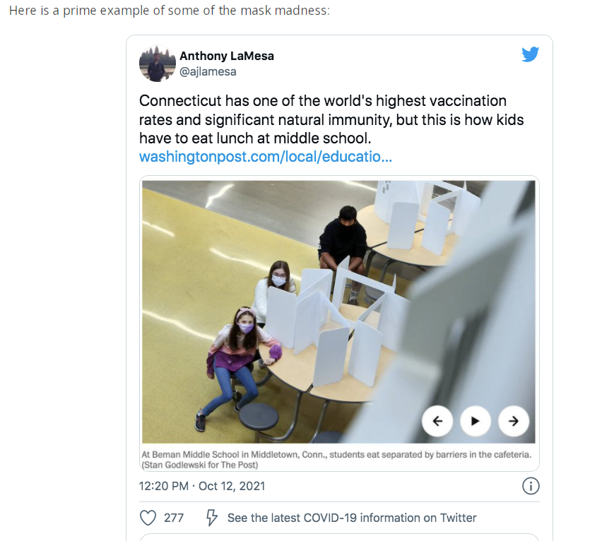The width and height of the screenshot is (602, 541).
Task: Play the photo slideshow
Action: (x=476, y=422)
